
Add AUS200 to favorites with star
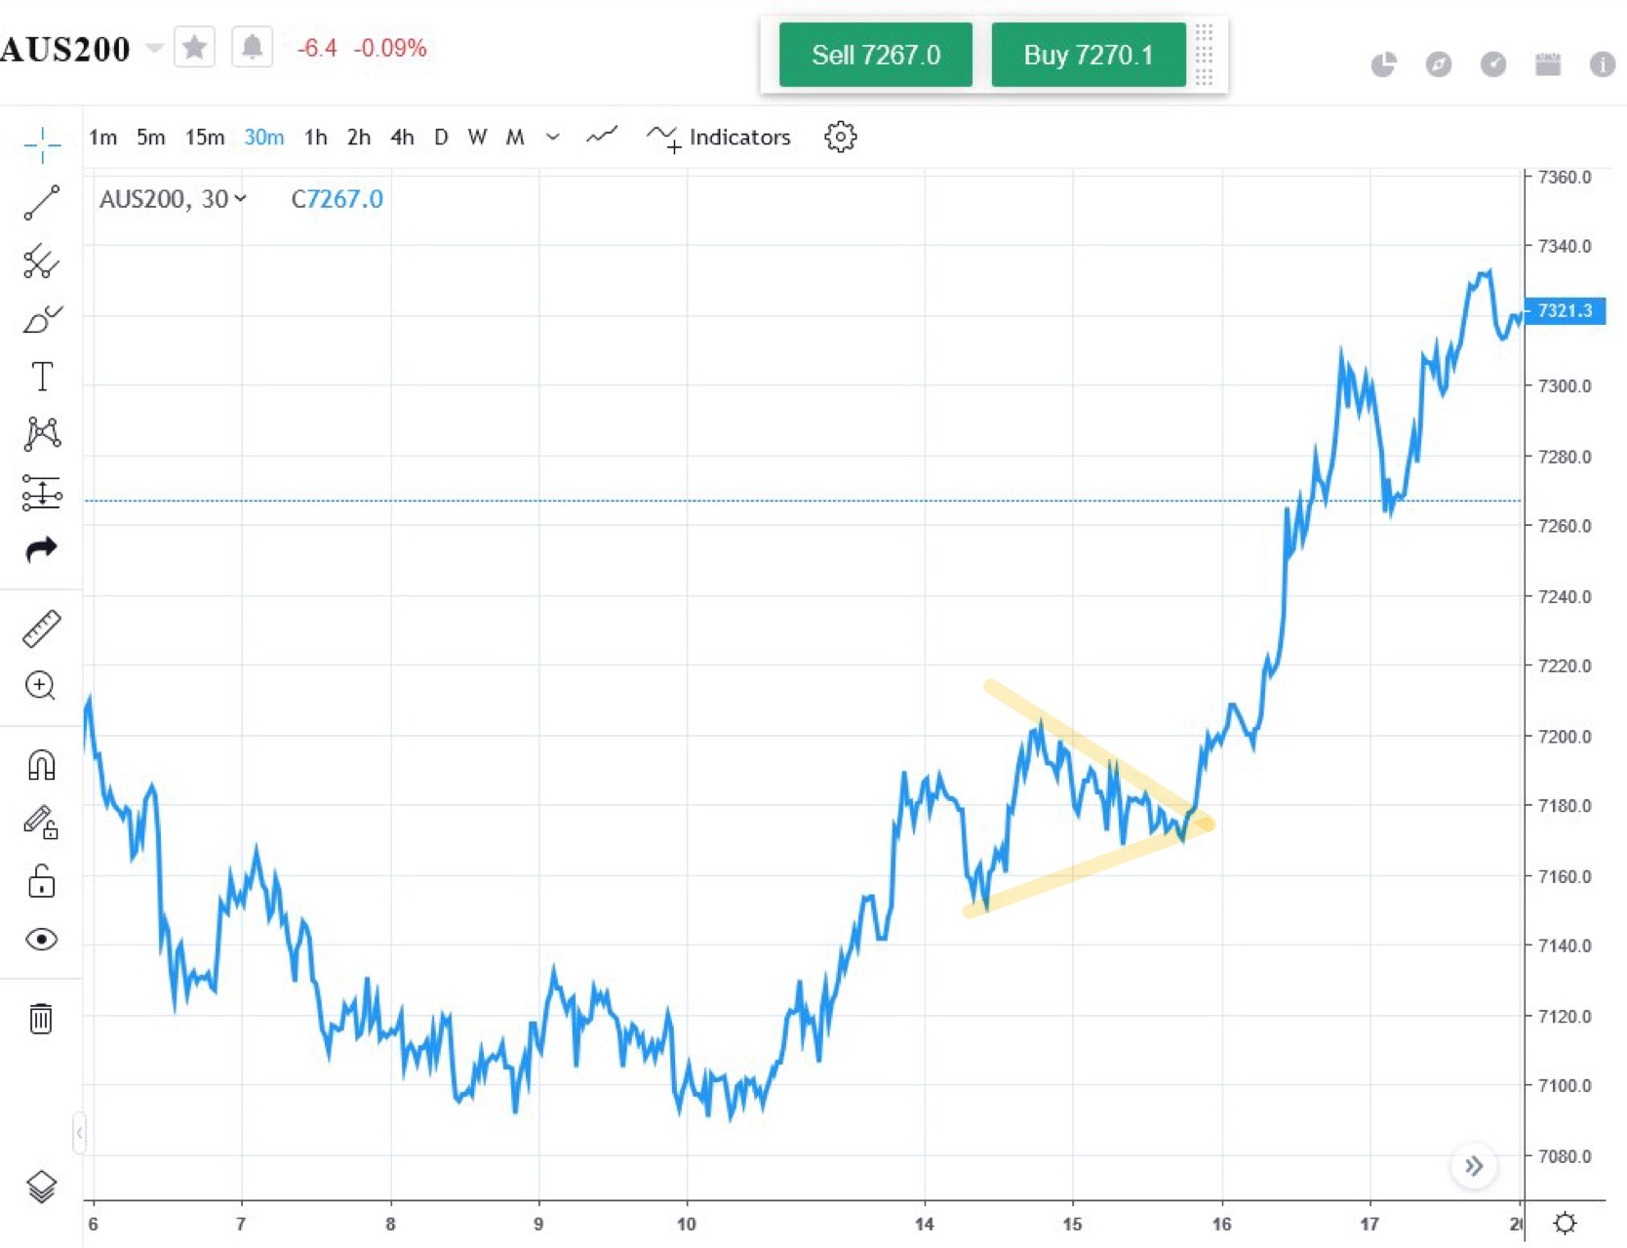pyautogui.click(x=194, y=47)
